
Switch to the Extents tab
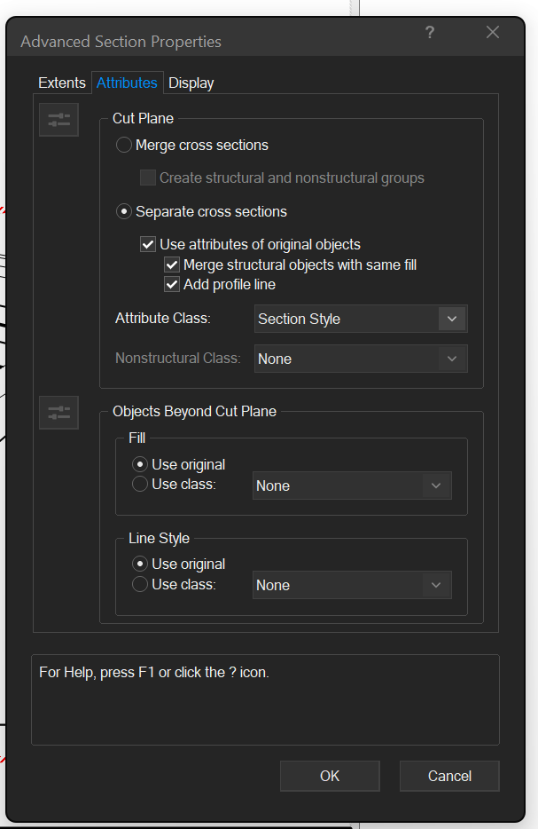coord(62,83)
